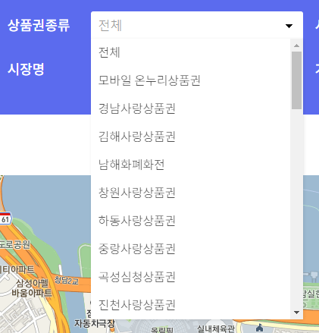Select 하동사랑상품권 option
The image size is (319, 333).
[191, 221]
